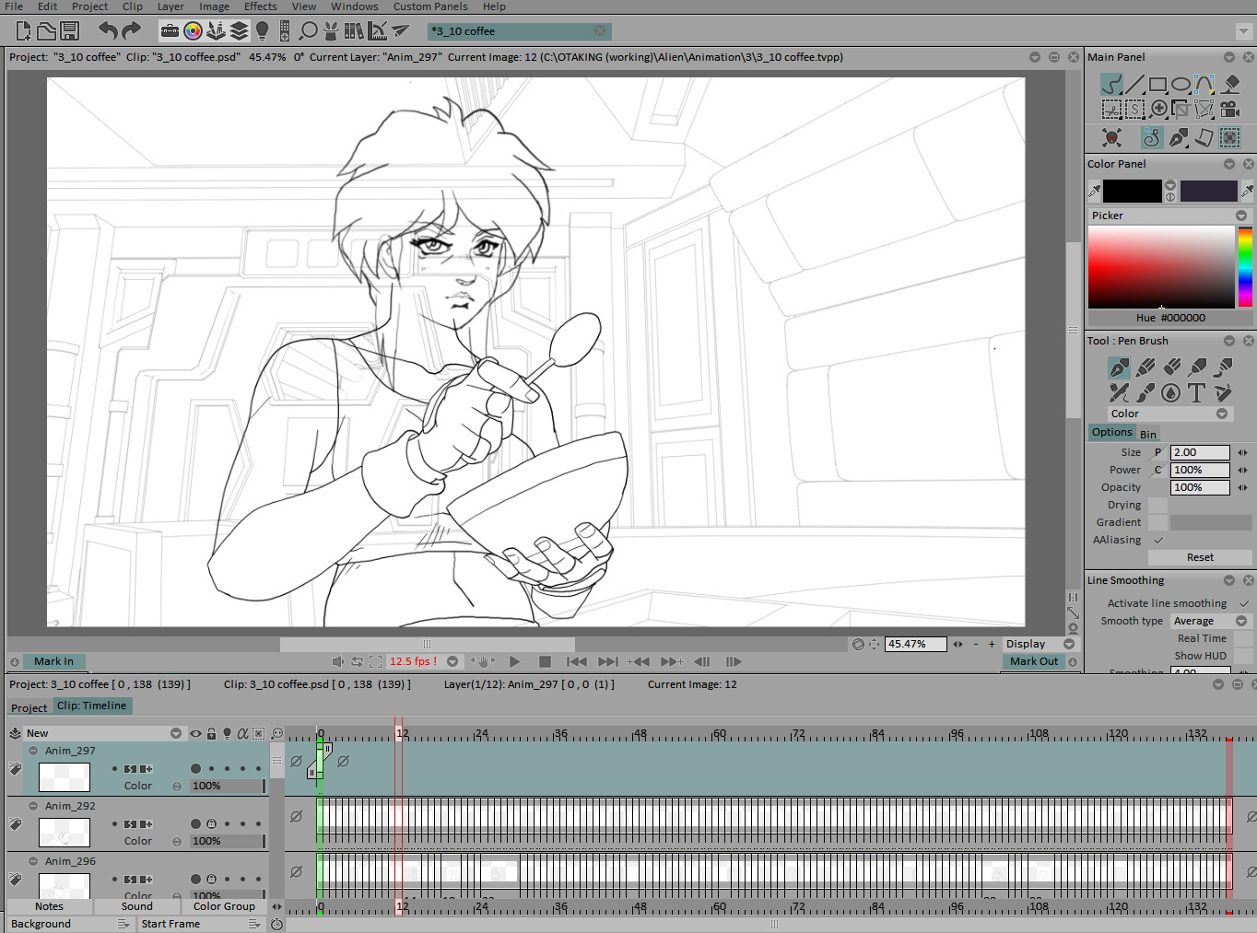1257x933 pixels.
Task: Switch to the Bin tab
Action: tap(1148, 434)
